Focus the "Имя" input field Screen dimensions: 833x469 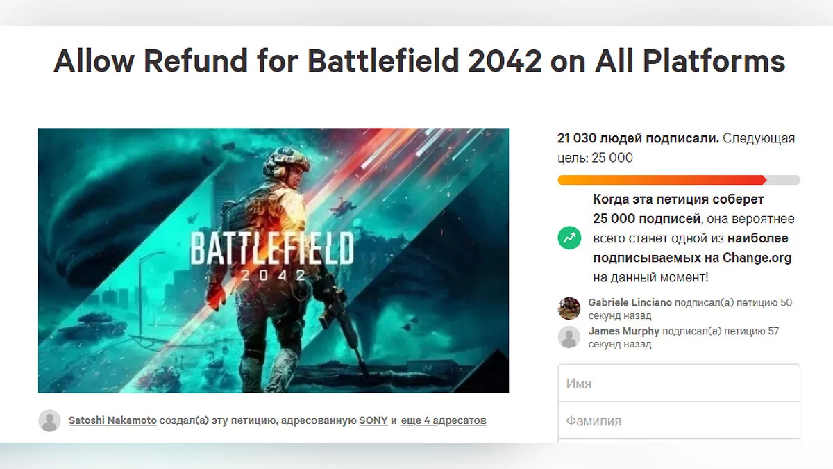pos(679,384)
